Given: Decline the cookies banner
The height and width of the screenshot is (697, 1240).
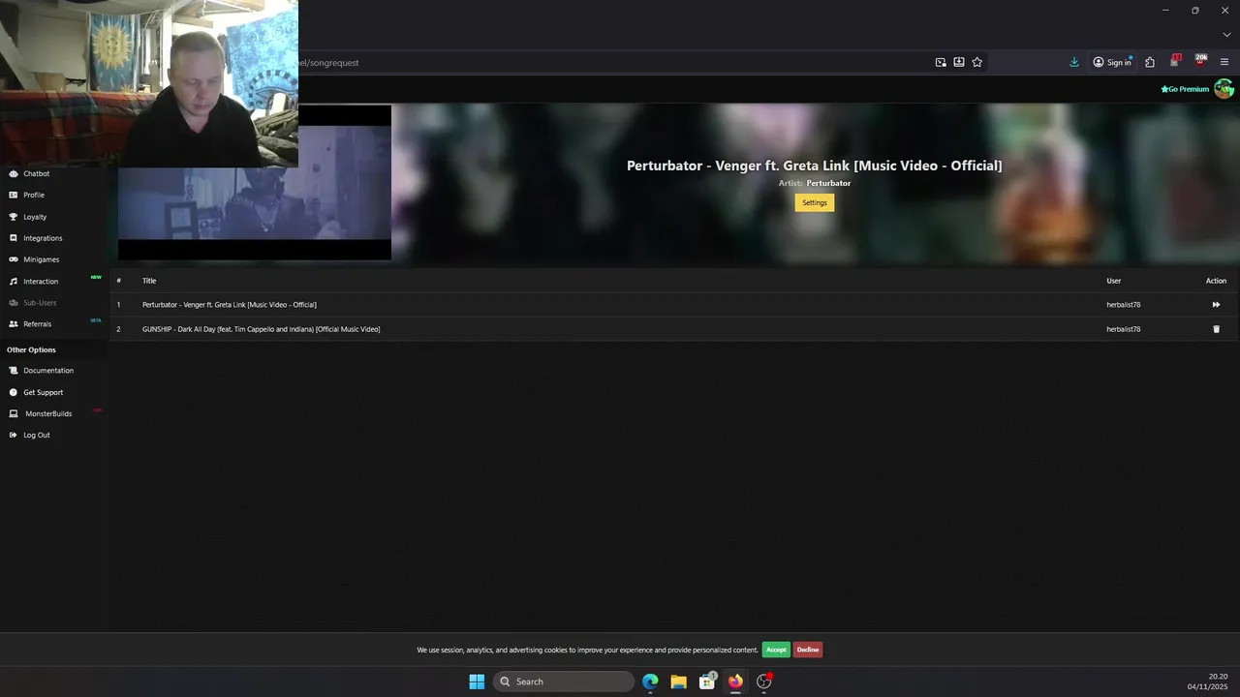Looking at the screenshot, I should pyautogui.click(x=808, y=650).
